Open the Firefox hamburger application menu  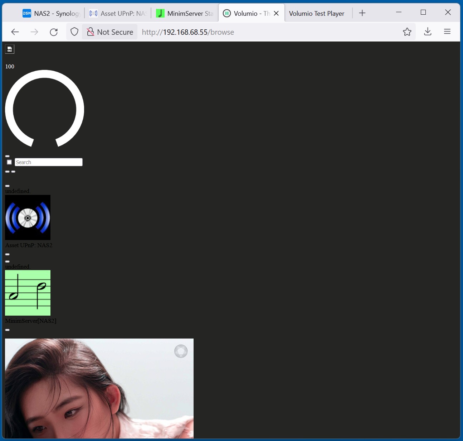click(447, 32)
